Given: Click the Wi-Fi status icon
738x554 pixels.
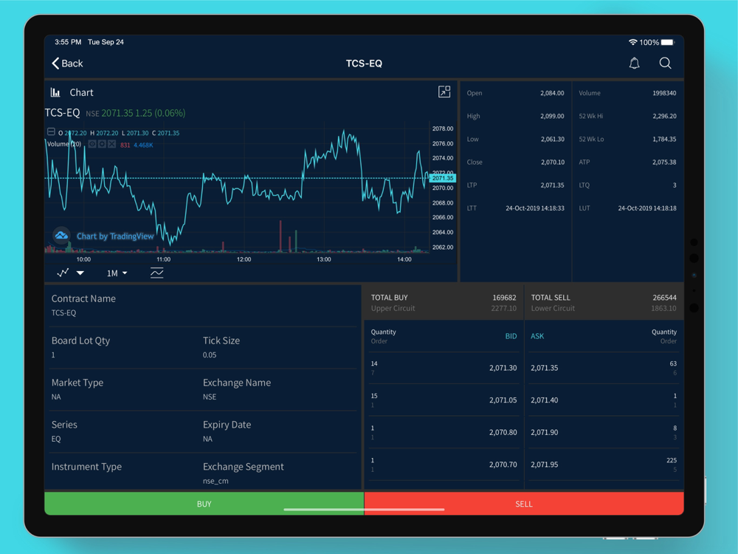Looking at the screenshot, I should 632,42.
